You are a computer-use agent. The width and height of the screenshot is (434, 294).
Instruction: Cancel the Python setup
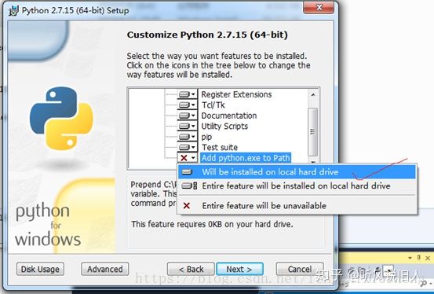pos(300,269)
